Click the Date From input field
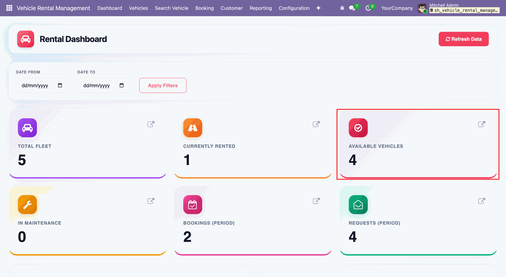This screenshot has width=506, height=277. (x=42, y=85)
